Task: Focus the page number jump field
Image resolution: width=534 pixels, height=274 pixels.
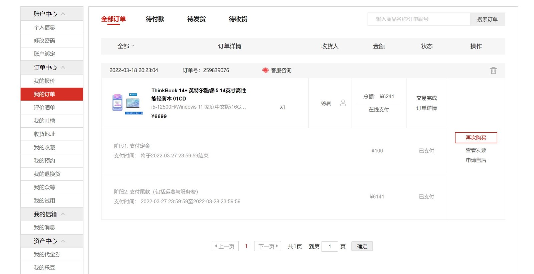Action: [x=330, y=246]
